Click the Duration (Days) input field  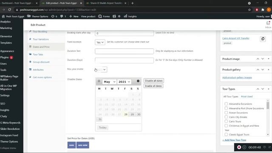(x=124, y=60)
